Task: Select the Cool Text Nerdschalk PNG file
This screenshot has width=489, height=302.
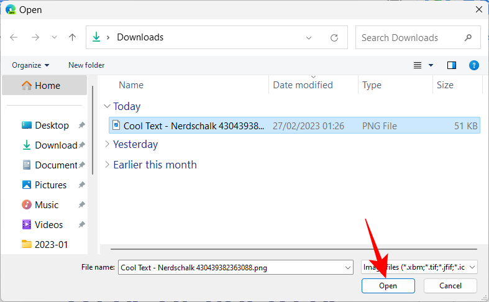Action: pos(194,126)
